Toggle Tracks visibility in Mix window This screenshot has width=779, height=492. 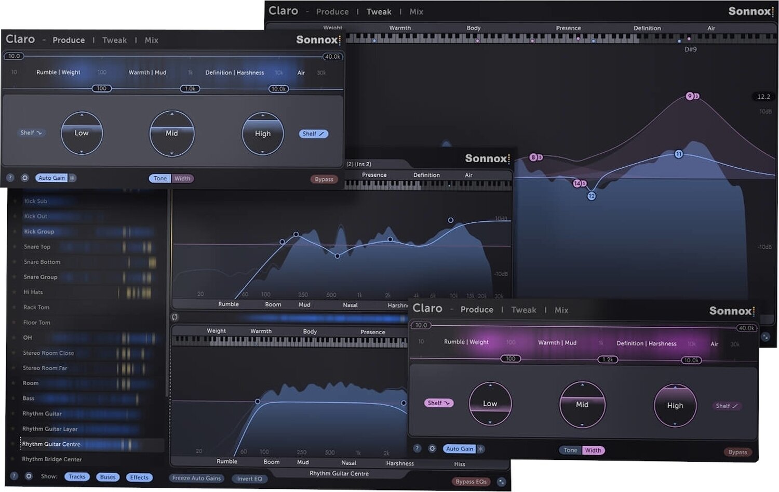click(x=77, y=477)
